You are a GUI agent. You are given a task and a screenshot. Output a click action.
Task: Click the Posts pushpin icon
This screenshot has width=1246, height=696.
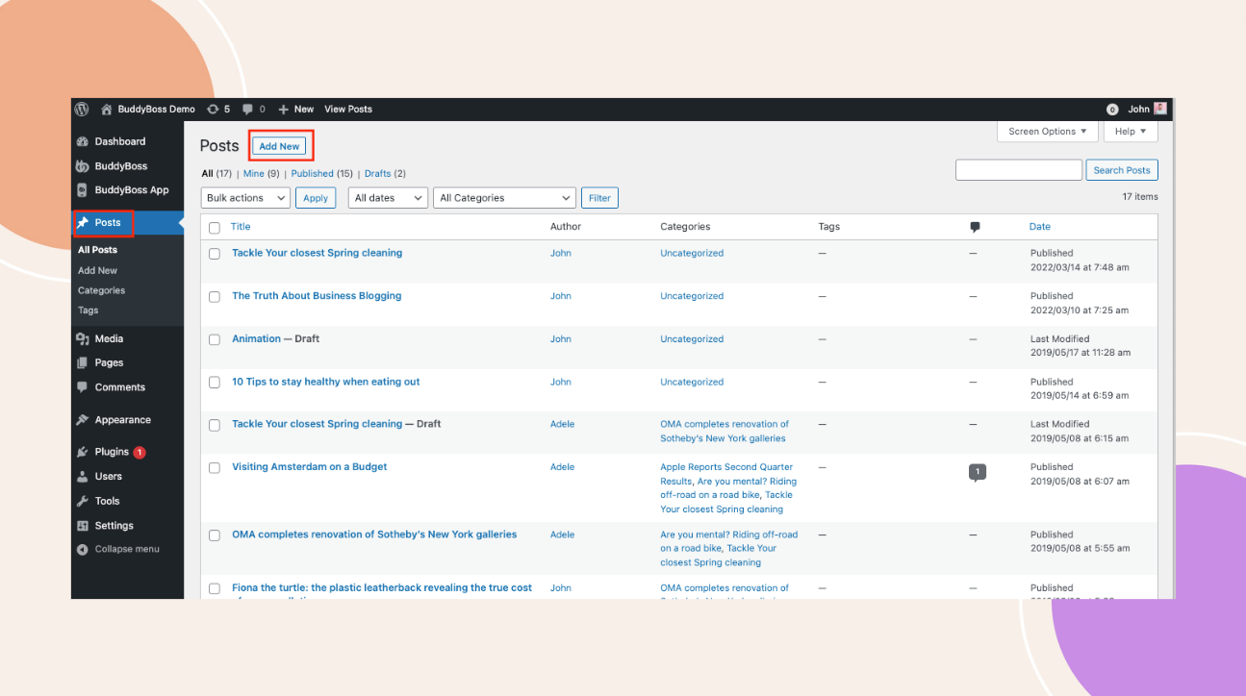coord(83,223)
